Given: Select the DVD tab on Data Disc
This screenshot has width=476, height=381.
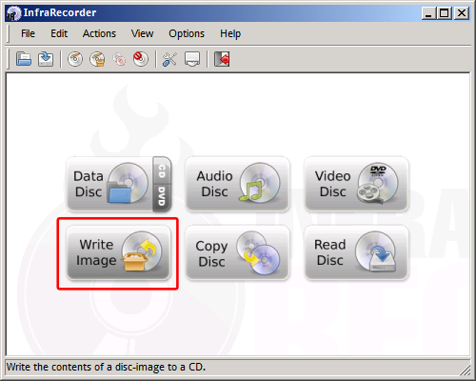Looking at the screenshot, I should point(162,197).
